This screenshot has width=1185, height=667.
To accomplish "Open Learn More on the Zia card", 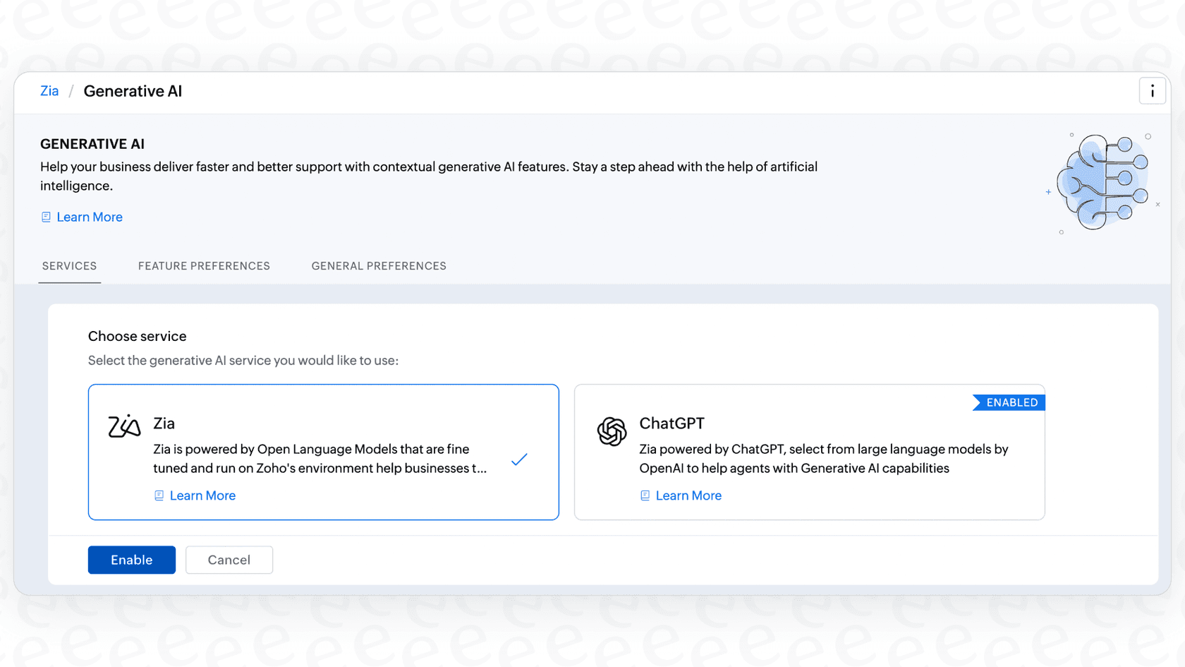I will [x=202, y=495].
